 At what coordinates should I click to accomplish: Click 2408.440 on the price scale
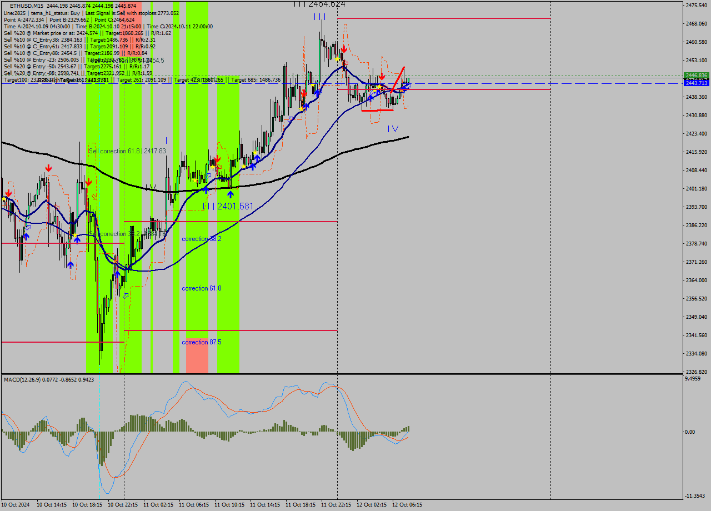[697, 170]
